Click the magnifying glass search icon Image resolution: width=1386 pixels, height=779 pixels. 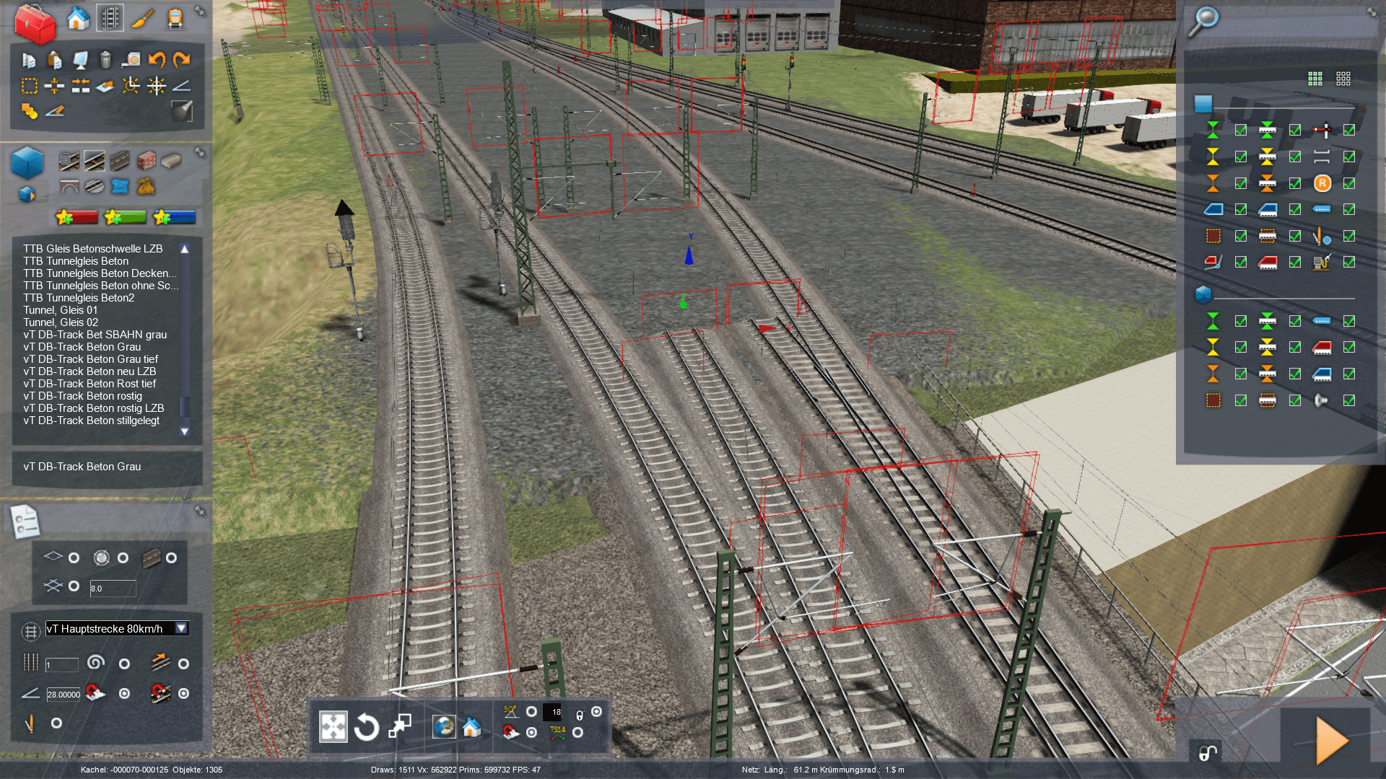1203,21
